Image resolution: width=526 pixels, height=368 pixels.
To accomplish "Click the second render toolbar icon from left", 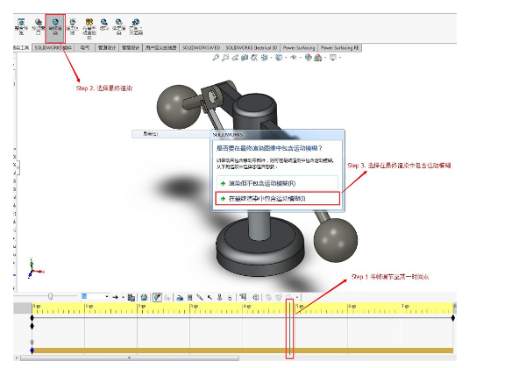I will point(38,25).
